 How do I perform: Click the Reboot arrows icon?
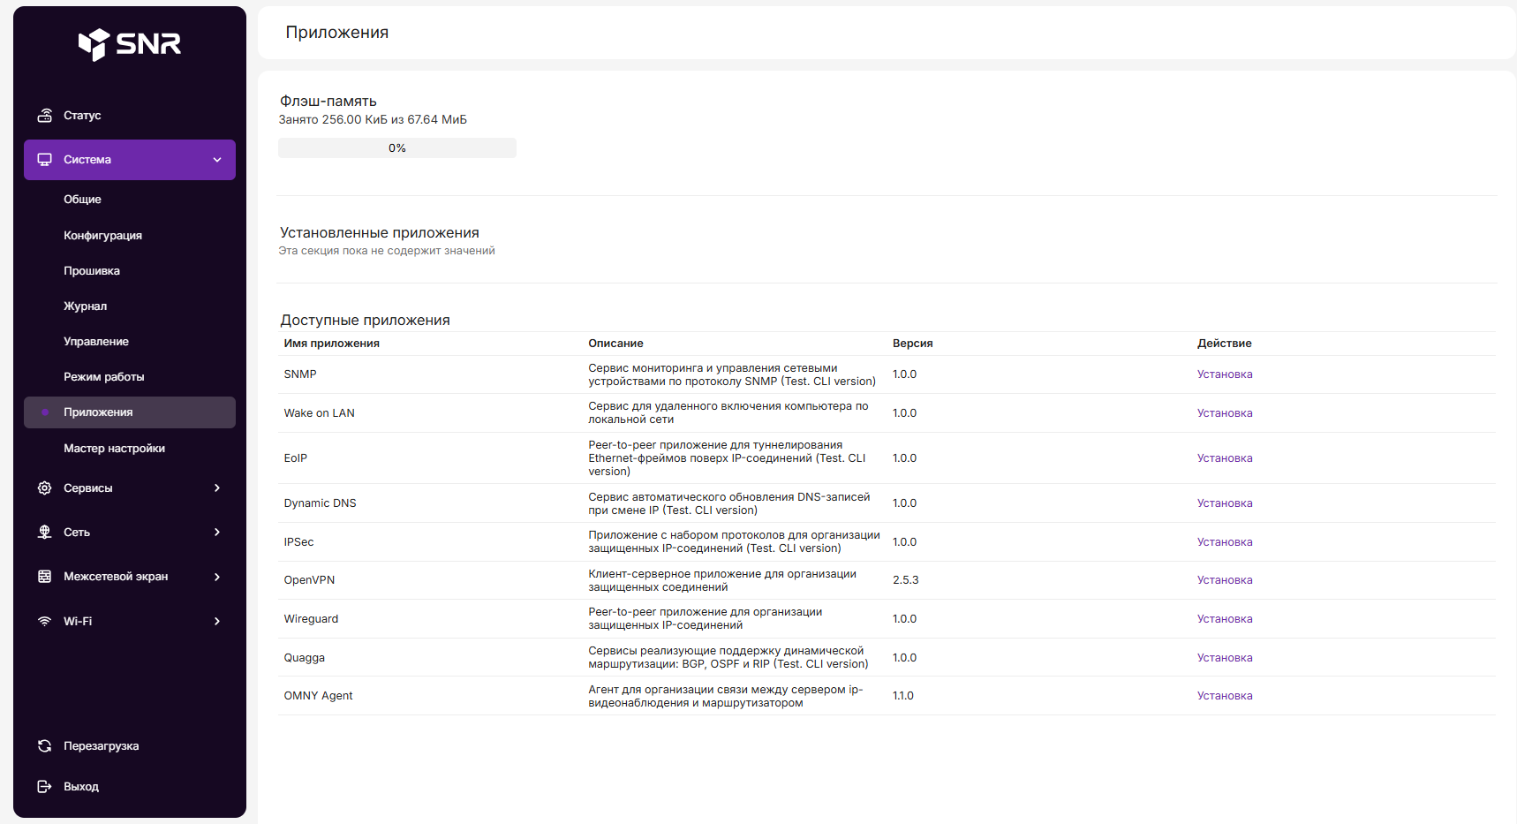tap(44, 746)
